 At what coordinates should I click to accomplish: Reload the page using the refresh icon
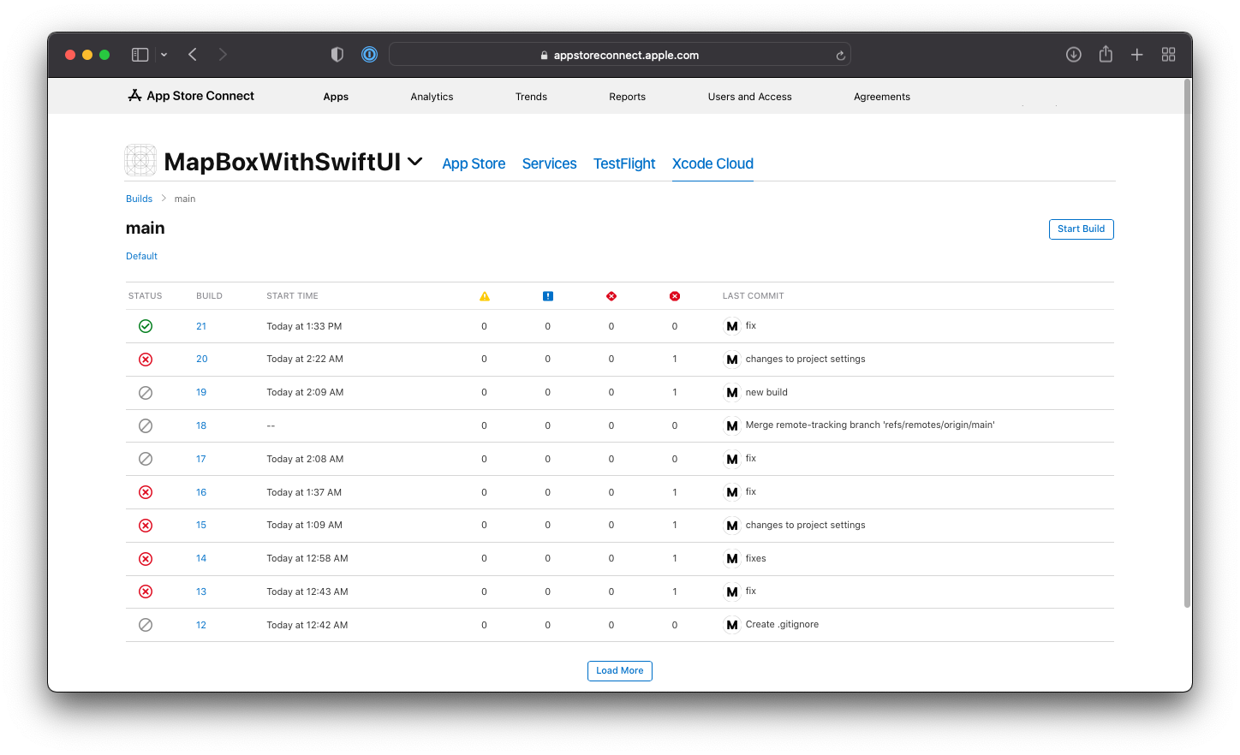[840, 56]
